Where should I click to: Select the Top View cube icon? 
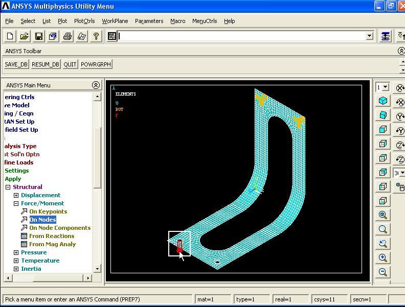(383, 158)
